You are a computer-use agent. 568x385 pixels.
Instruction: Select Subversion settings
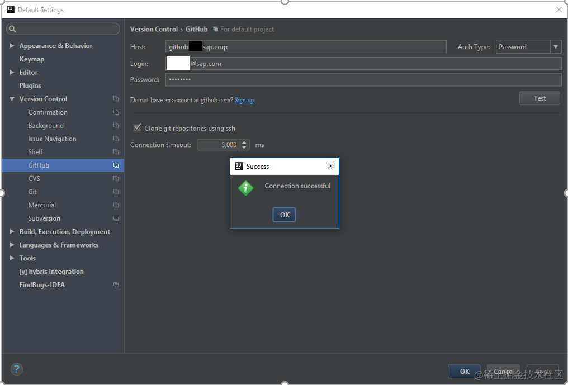[44, 218]
